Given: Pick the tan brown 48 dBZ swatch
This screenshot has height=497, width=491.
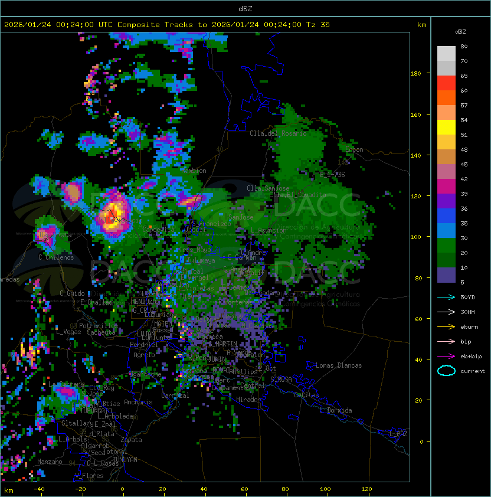Looking at the screenshot, I should tap(446, 156).
